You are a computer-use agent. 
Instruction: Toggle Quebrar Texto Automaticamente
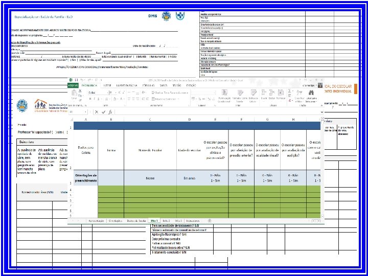pyautogui.click(x=170, y=93)
